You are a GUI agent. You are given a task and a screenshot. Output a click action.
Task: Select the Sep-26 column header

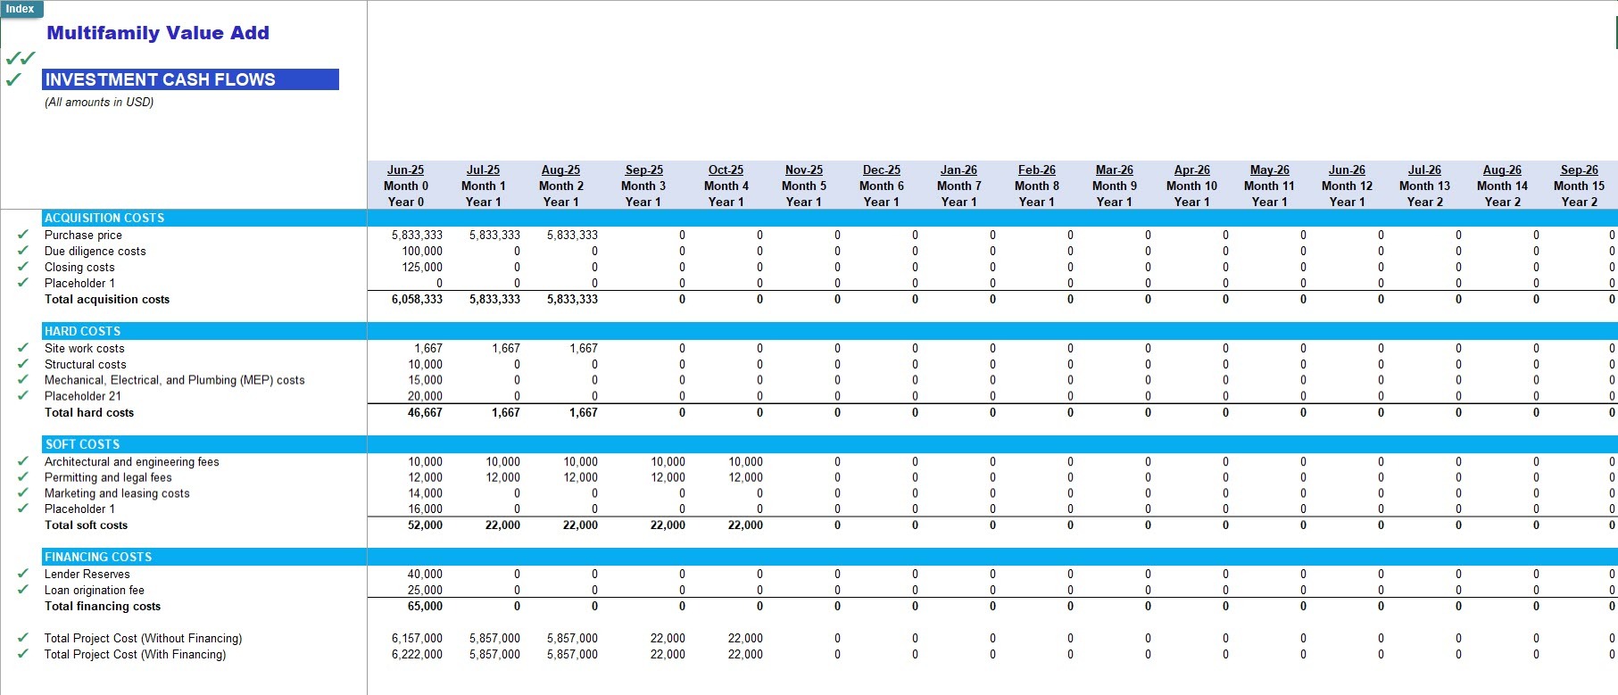tap(1579, 170)
